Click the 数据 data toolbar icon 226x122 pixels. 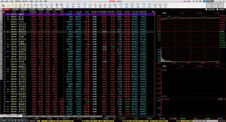(100, 5)
